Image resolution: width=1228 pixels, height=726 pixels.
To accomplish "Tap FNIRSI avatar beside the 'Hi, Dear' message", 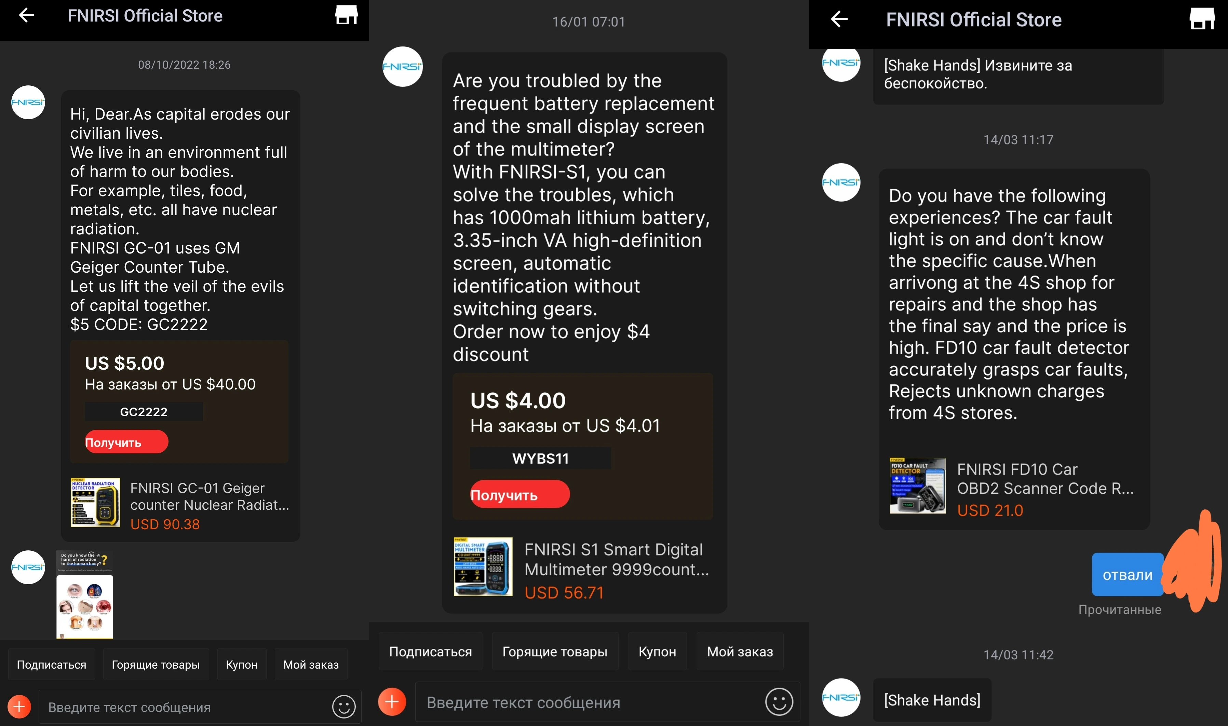I will click(x=28, y=102).
